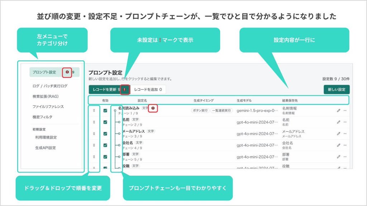
Task: Click the ボタン実行 timing tag
Action: click(x=200, y=111)
